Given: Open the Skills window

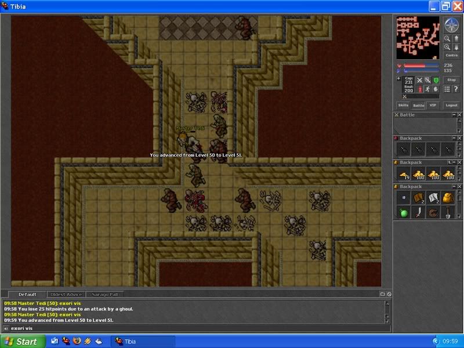Looking at the screenshot, I should click(403, 106).
